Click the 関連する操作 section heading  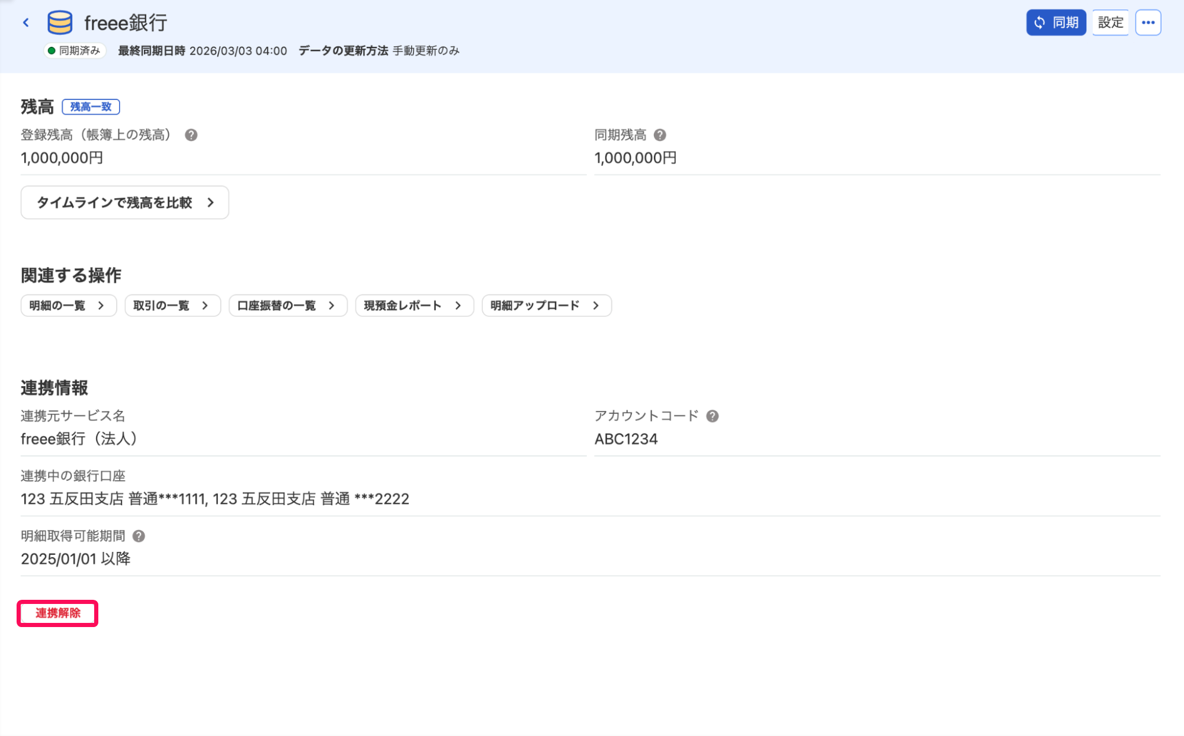tap(71, 275)
